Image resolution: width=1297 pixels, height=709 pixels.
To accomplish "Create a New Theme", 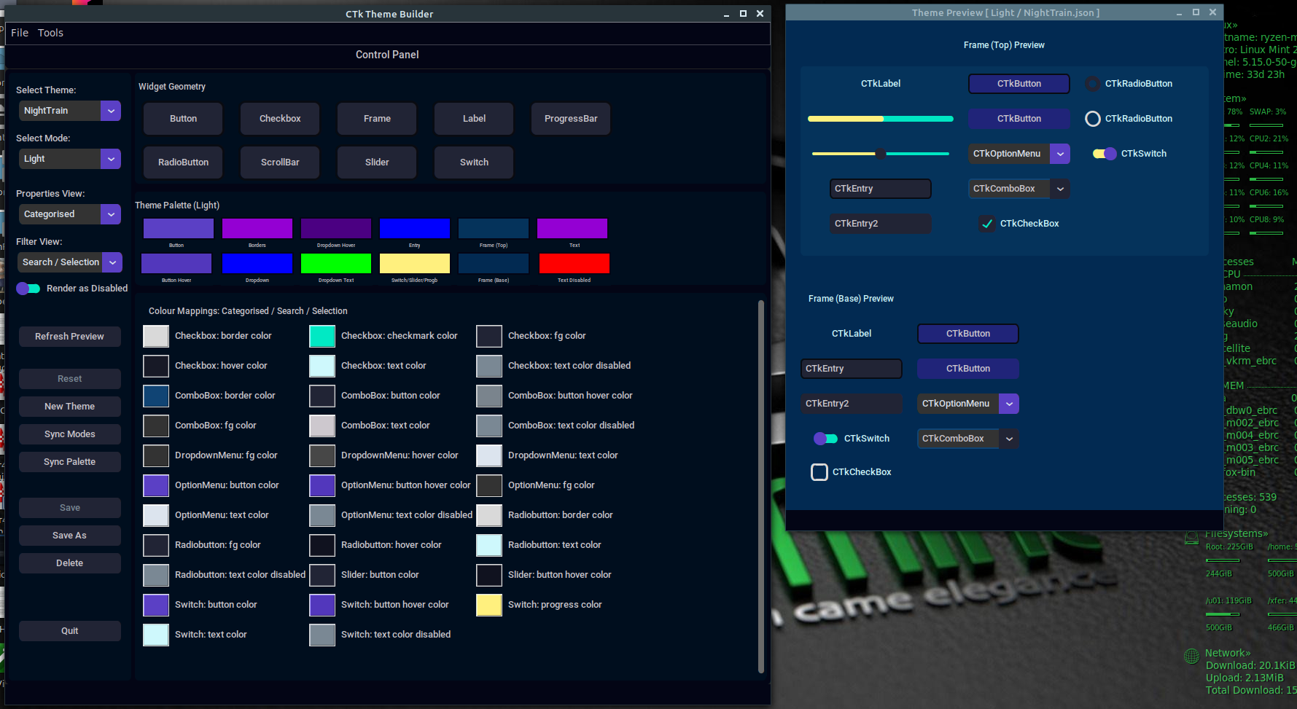I will (x=69, y=406).
